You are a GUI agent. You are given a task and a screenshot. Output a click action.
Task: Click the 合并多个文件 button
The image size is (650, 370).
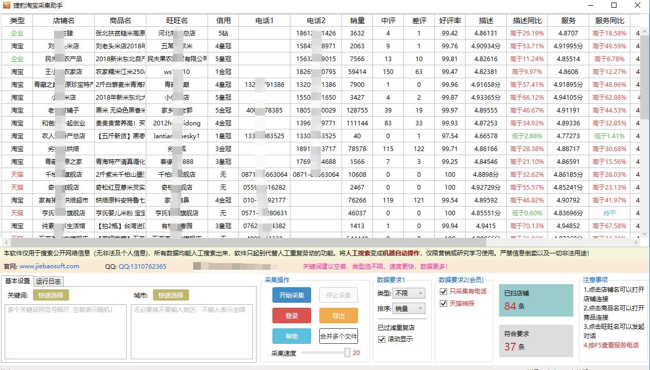click(x=338, y=336)
